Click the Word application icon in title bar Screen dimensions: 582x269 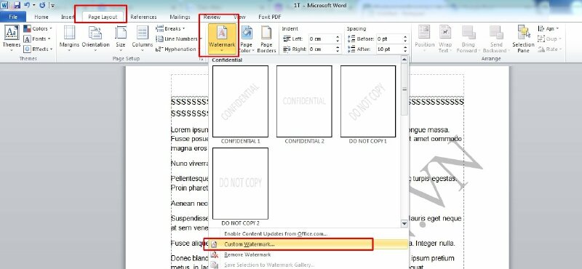coord(5,5)
